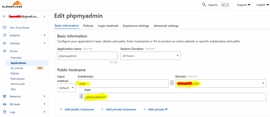Click the Public hostname heading
The image size is (270, 117).
click(x=71, y=70)
